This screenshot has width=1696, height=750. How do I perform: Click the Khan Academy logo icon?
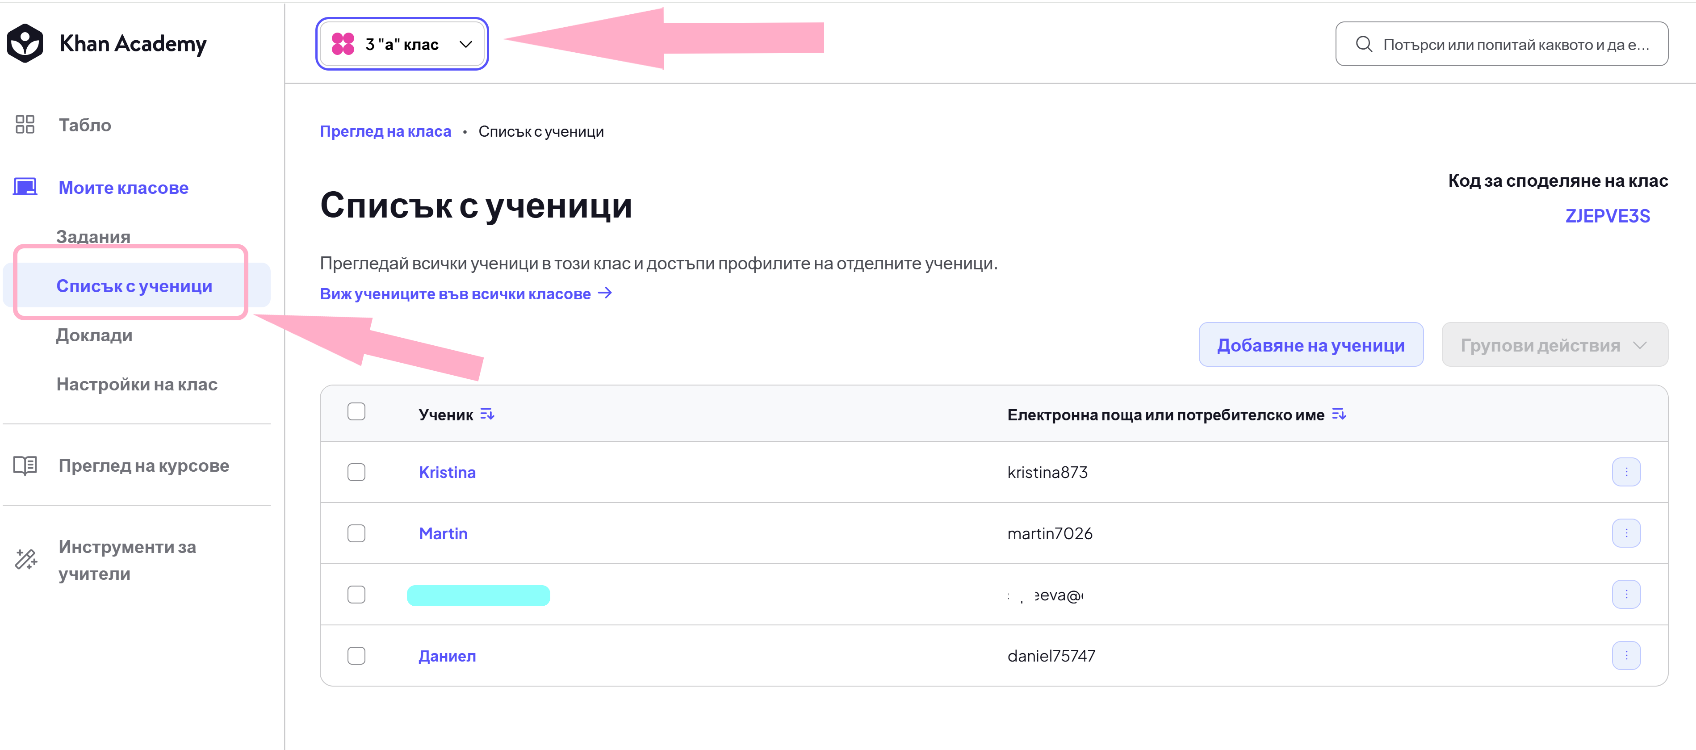pyautogui.click(x=25, y=43)
